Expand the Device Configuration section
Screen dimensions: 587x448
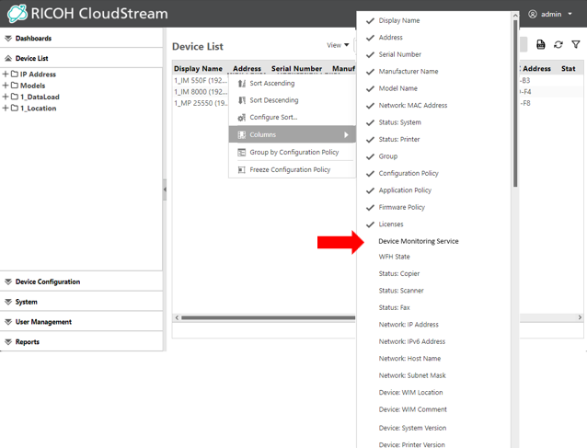pyautogui.click(x=48, y=282)
